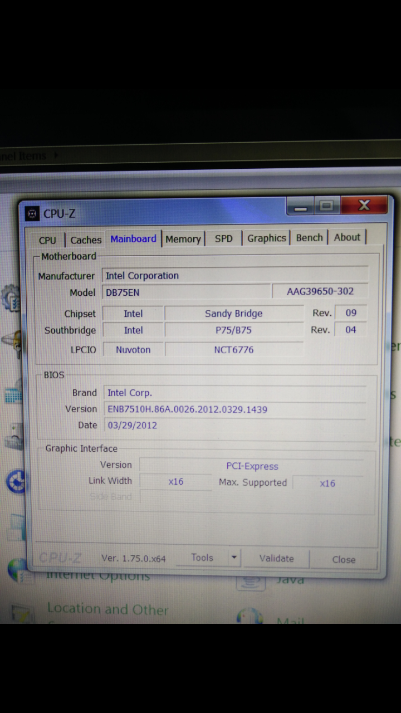Open the Caches tab
This screenshot has height=713, width=401.
pyautogui.click(x=86, y=240)
